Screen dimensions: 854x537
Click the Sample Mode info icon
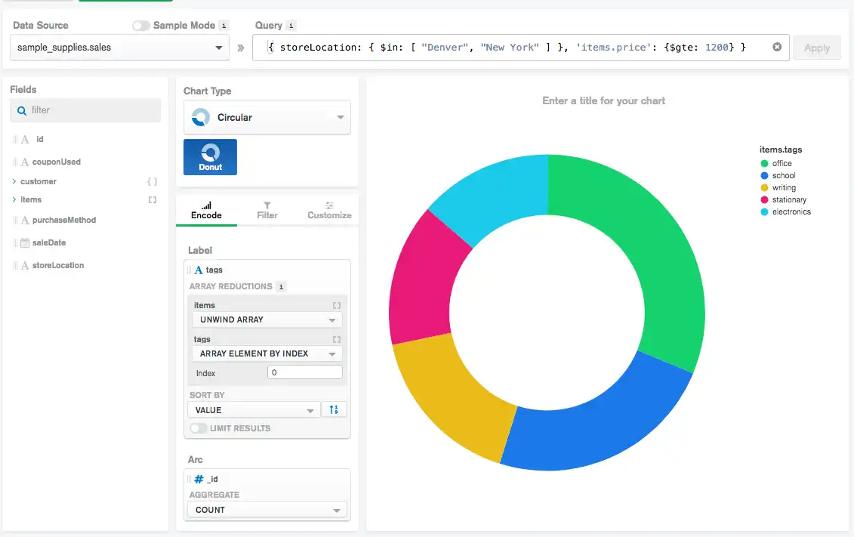pos(224,26)
